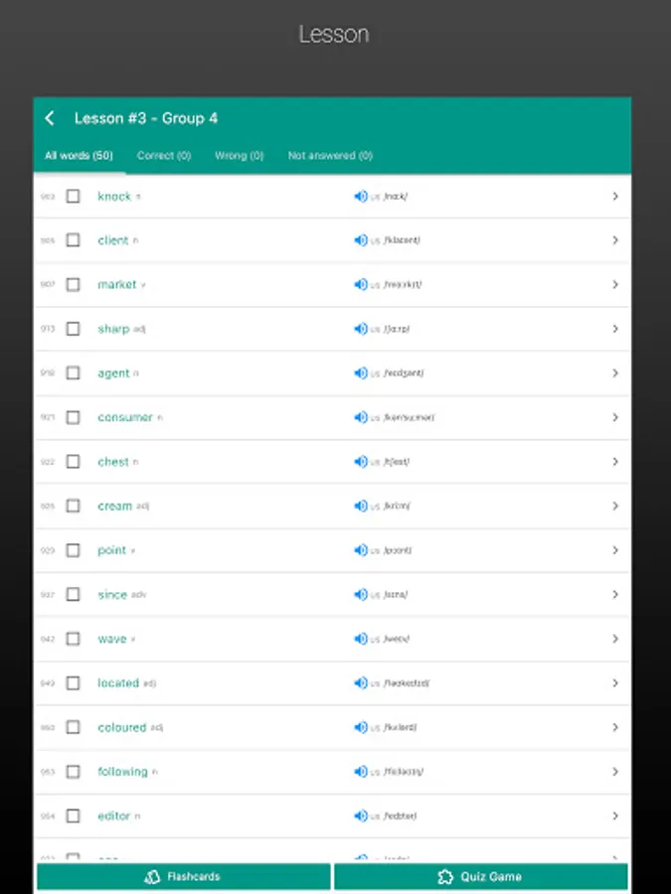The height and width of the screenshot is (894, 671).
Task: Expand the agent row chevron
Action: [x=615, y=373]
